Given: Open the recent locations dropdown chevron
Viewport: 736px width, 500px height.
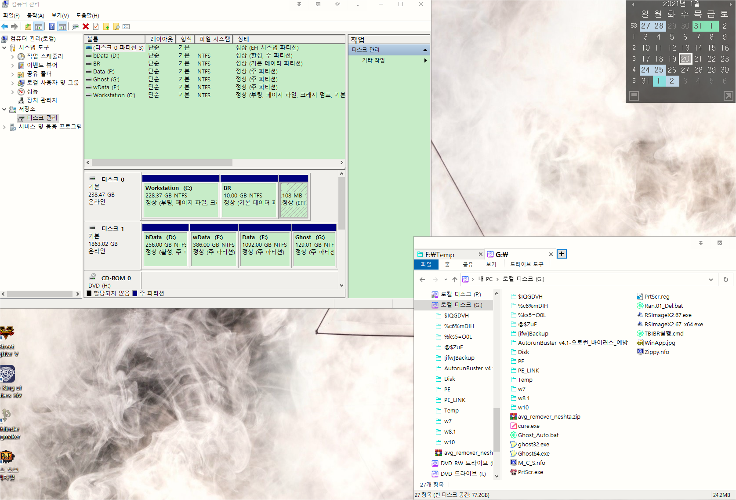Looking at the screenshot, I should click(446, 279).
